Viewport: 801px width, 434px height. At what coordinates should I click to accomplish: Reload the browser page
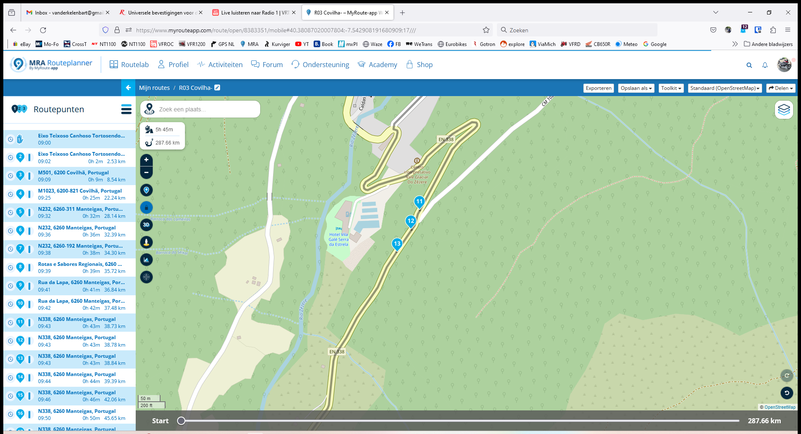tap(43, 30)
